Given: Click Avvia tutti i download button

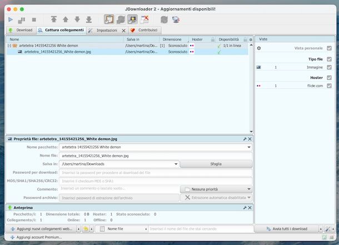Looking at the screenshot, I should [x=287, y=229].
